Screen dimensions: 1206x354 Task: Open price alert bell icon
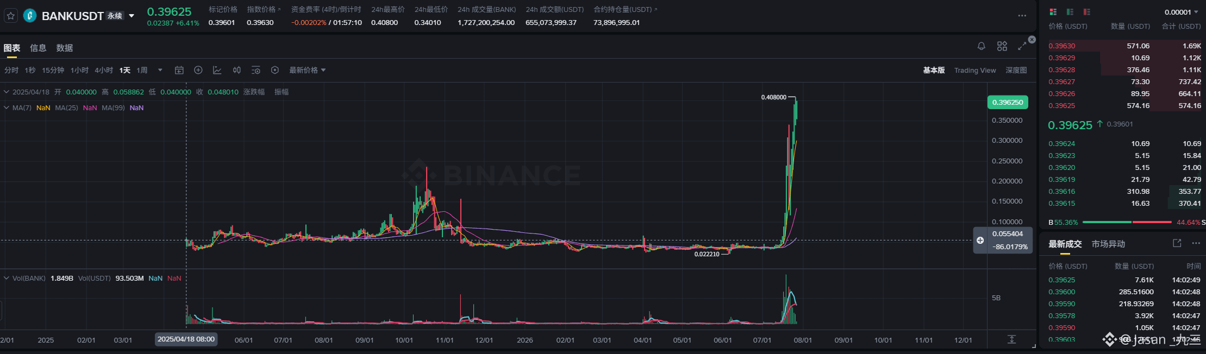coord(982,46)
